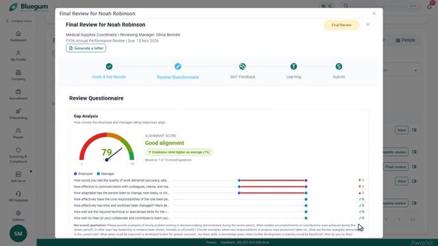The image size is (438, 246).
Task: Go to Learning step
Action: (x=294, y=71)
